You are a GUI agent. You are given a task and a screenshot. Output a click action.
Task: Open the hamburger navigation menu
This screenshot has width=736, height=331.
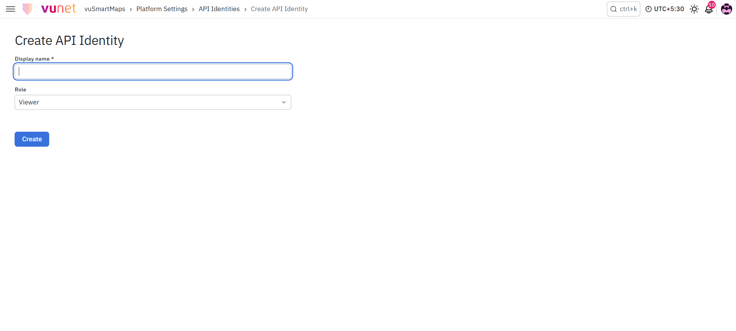tap(10, 9)
